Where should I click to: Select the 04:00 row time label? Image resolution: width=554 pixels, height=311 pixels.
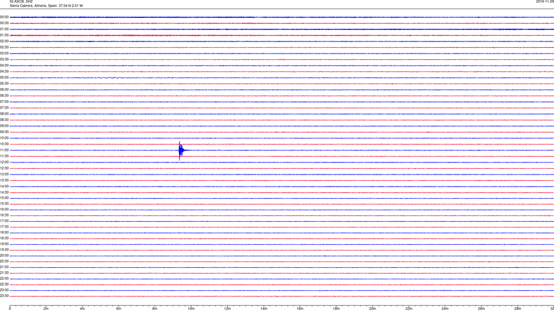(5, 66)
